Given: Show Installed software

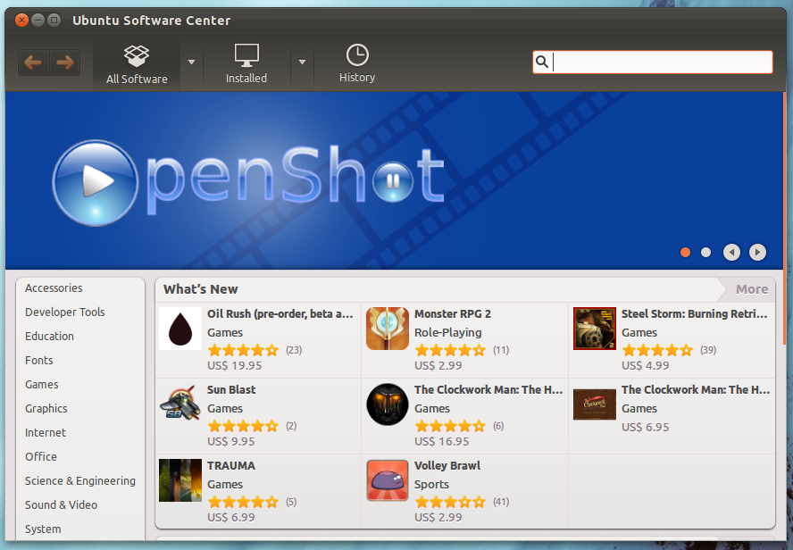Looking at the screenshot, I should (246, 64).
